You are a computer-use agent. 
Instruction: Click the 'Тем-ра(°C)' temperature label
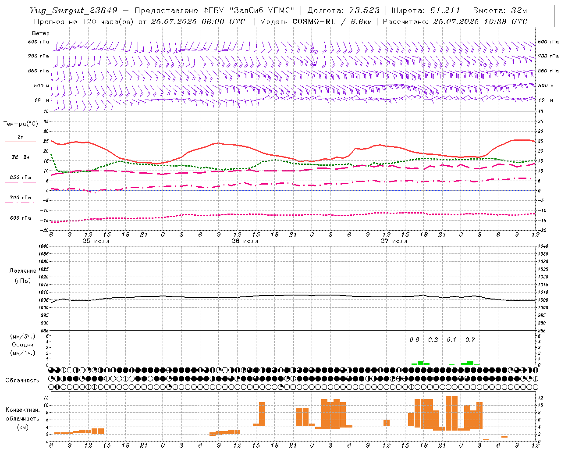(x=21, y=124)
